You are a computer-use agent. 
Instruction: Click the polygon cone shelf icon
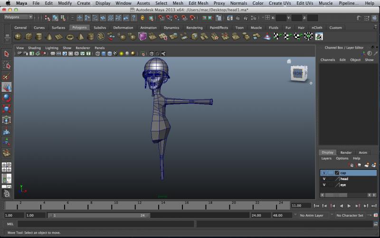(49, 37)
